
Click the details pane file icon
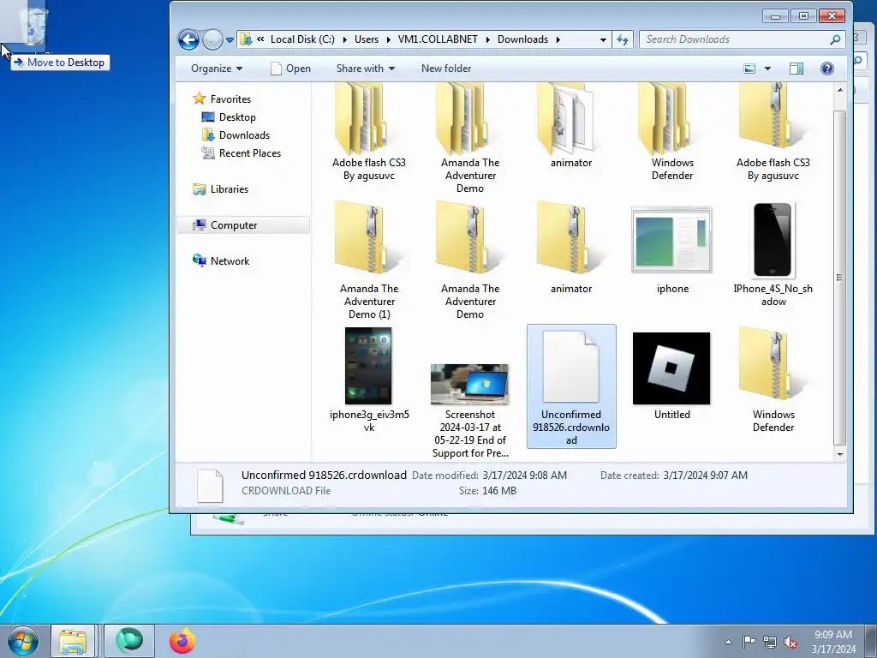coord(211,485)
